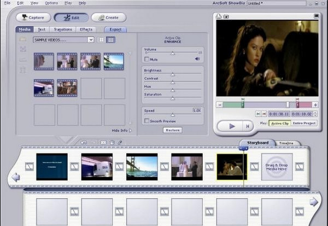Screen dimensions: 328x226
Task: Click the 0:01:30:11 time field
Action: [x=279, y=114]
